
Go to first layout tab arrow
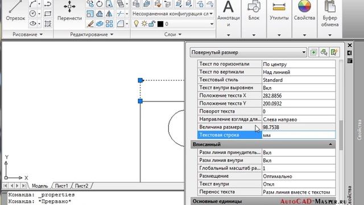point(5,186)
